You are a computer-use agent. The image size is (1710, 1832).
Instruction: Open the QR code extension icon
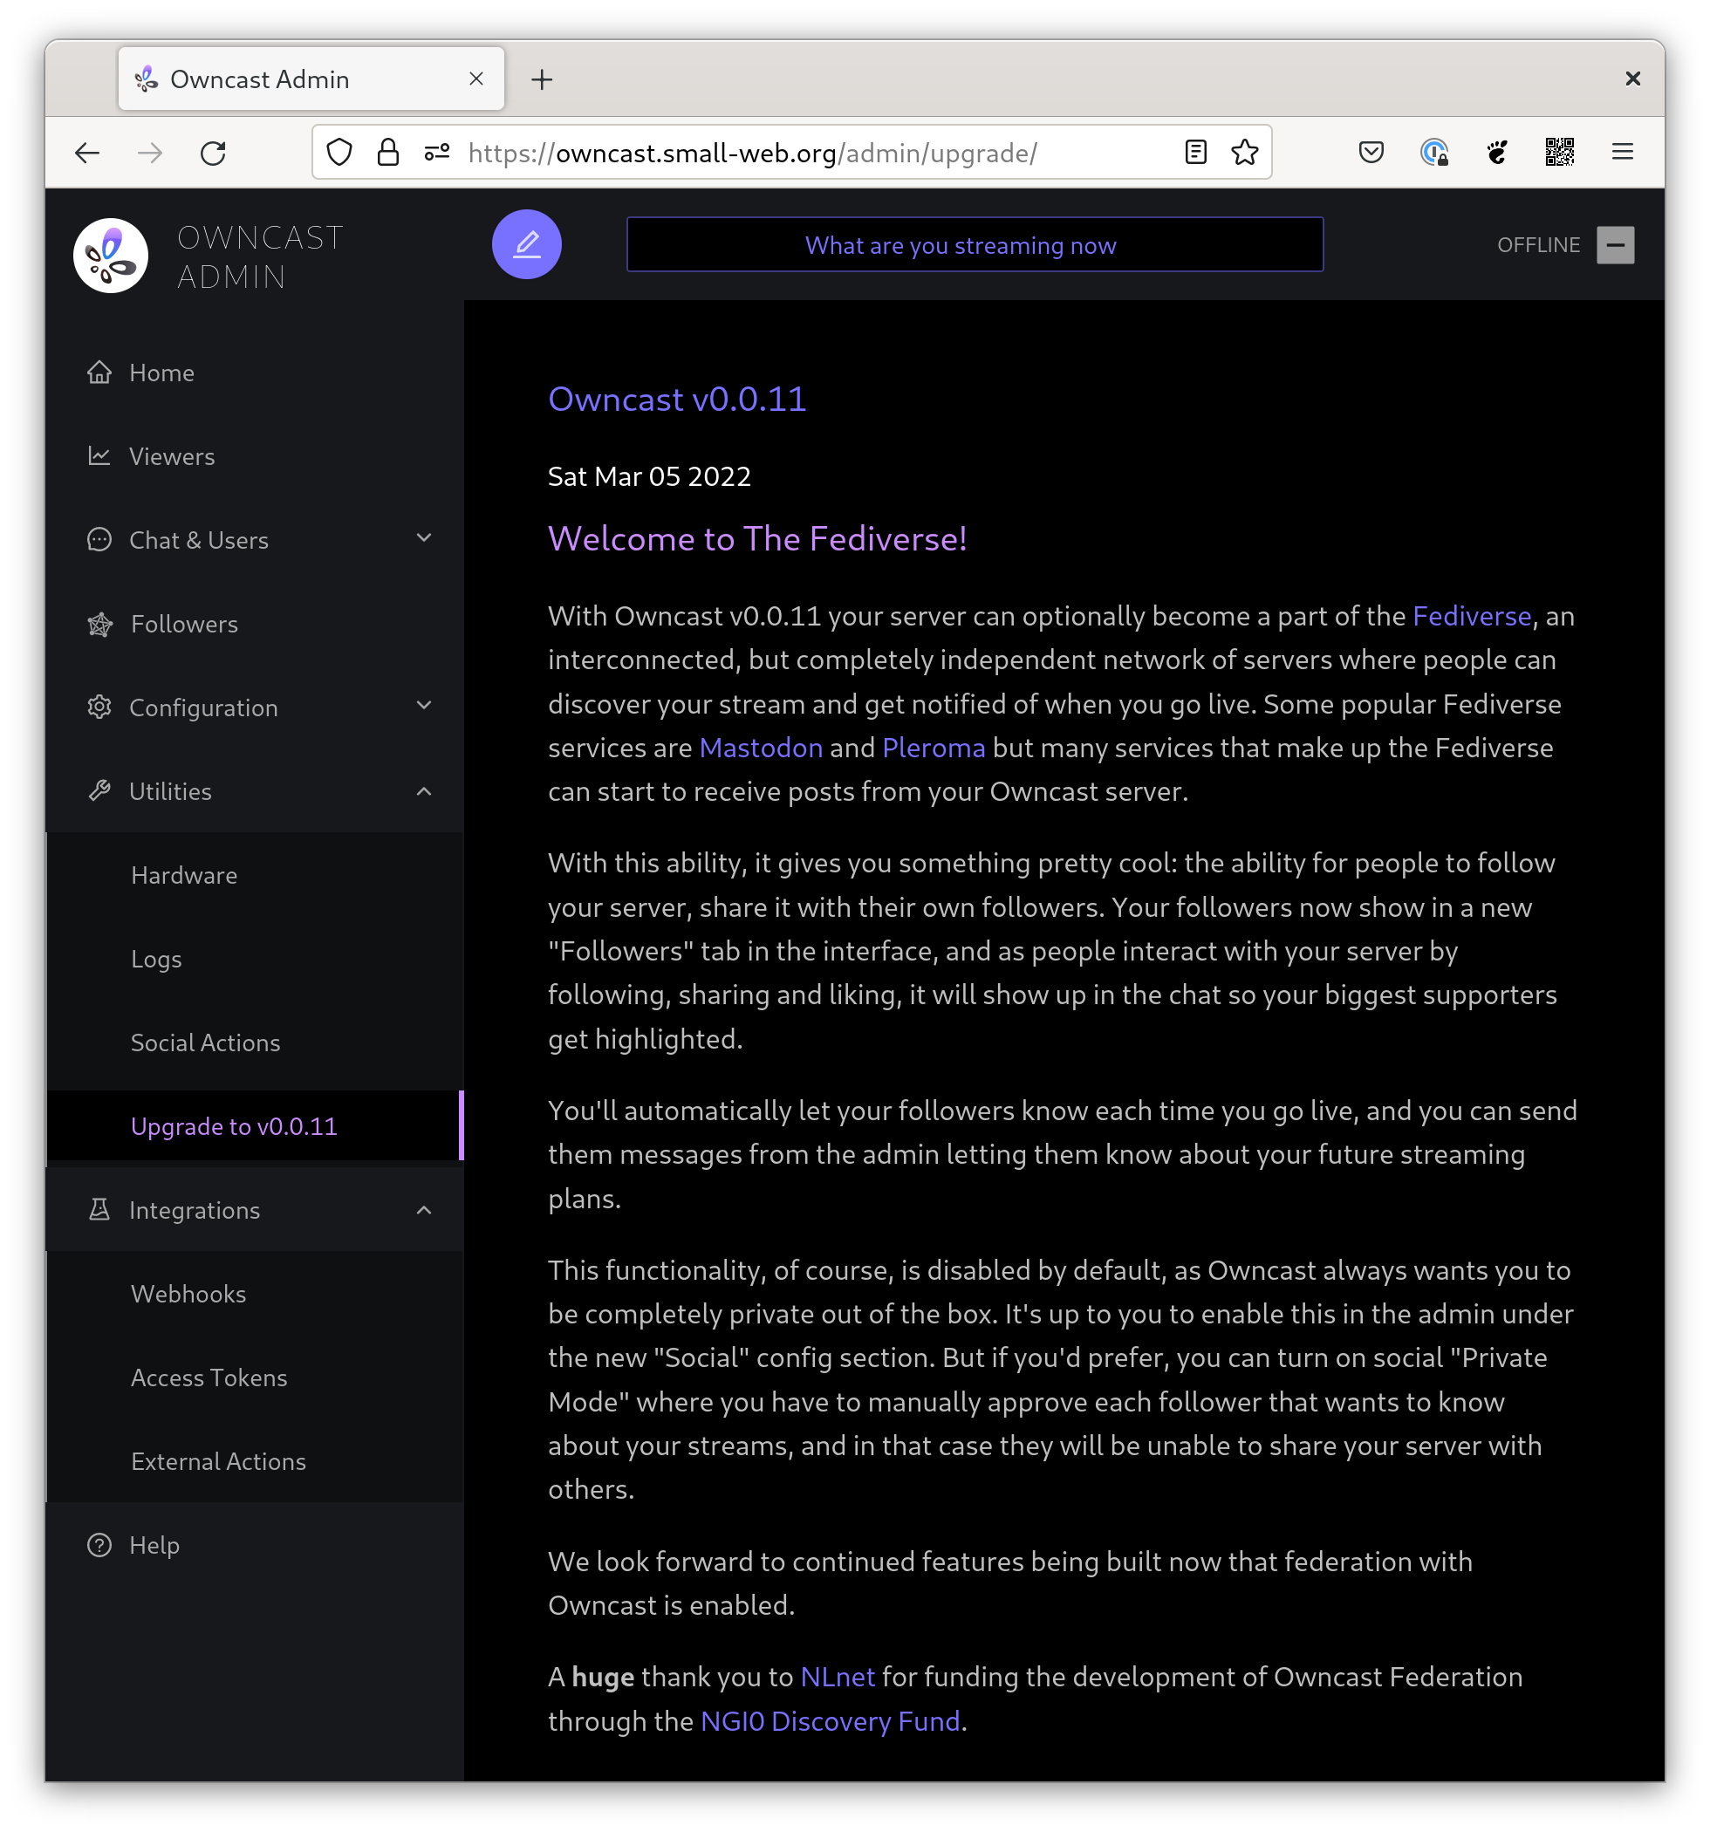[x=1559, y=152]
